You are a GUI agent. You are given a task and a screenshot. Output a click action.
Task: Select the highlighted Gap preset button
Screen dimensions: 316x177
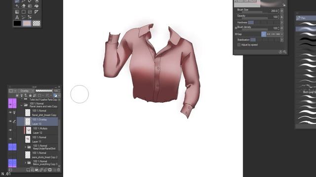coord(264,34)
